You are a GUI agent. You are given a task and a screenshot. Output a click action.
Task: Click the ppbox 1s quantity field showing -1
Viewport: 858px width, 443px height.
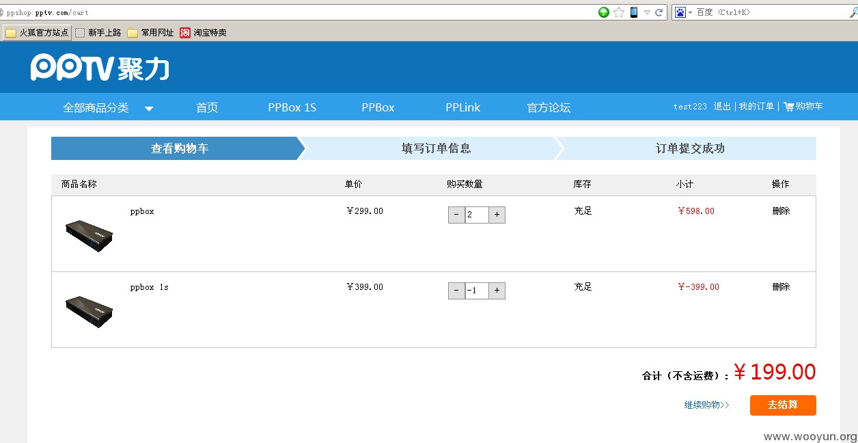click(x=477, y=291)
